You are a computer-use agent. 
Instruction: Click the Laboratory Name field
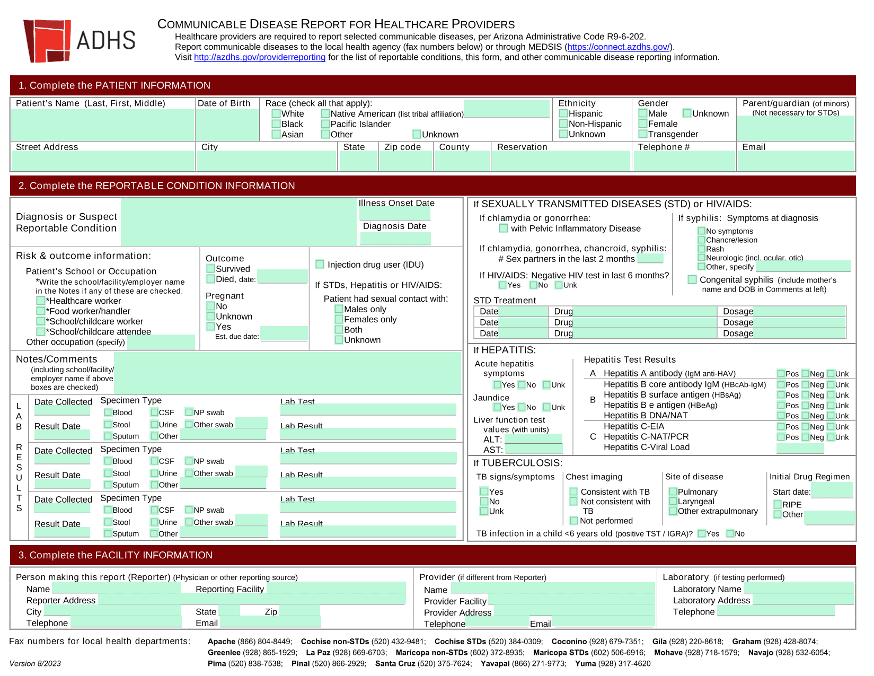pos(799,587)
